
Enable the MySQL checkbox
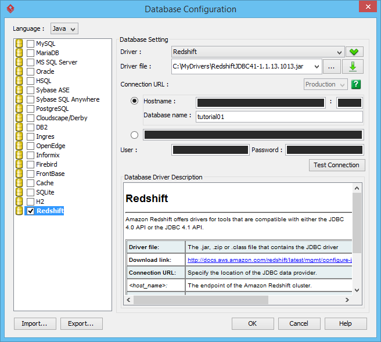tap(30, 44)
